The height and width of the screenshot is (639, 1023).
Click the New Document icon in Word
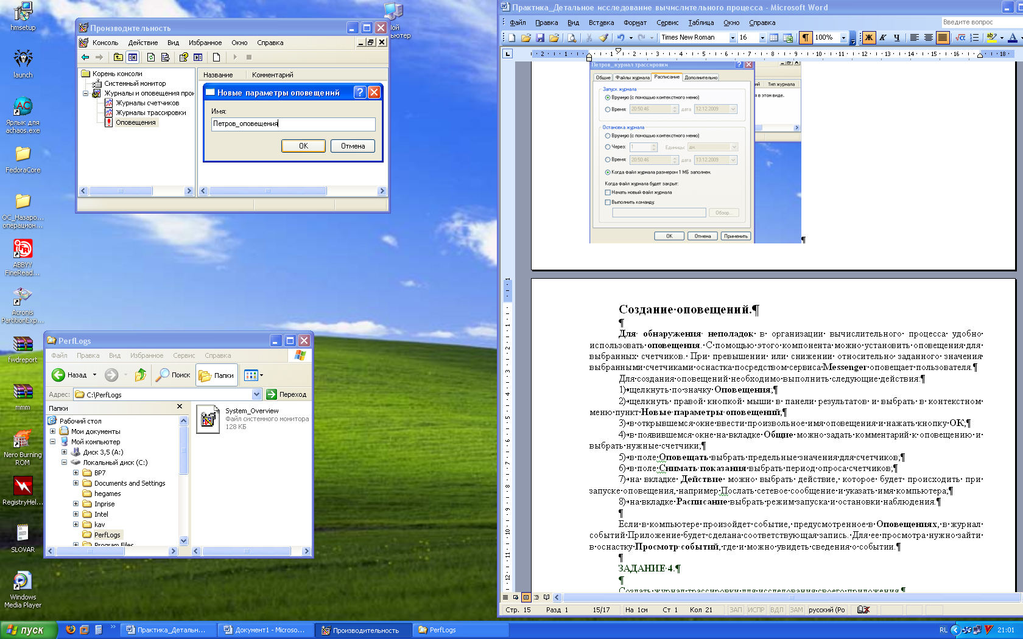tap(512, 38)
